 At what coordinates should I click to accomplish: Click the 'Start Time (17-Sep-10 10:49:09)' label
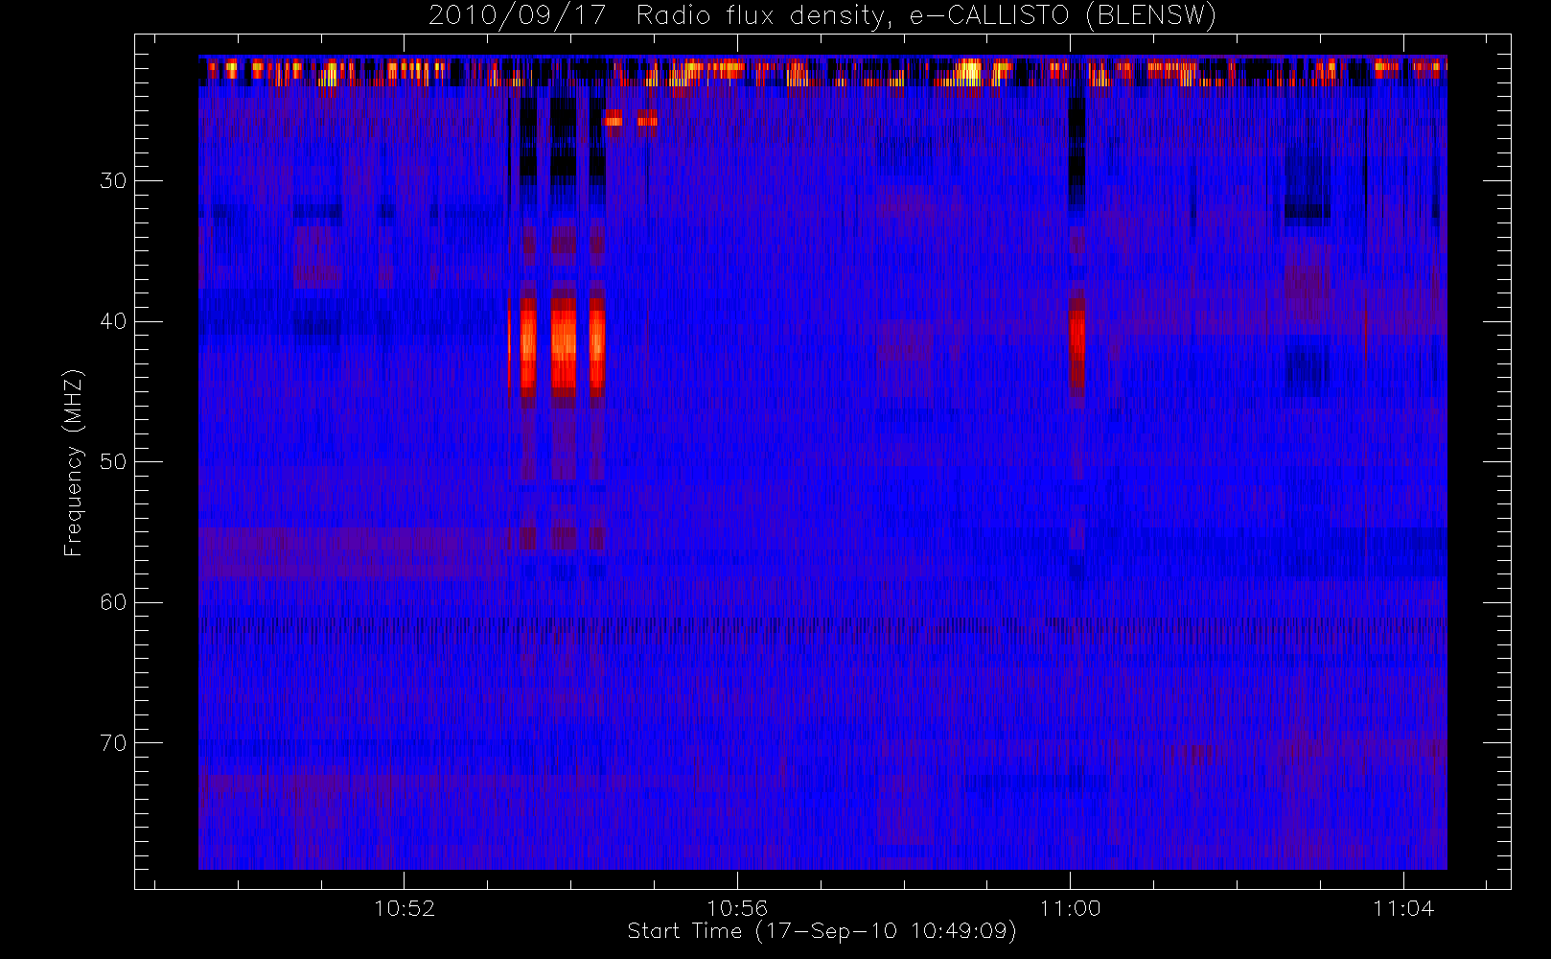pos(822,931)
